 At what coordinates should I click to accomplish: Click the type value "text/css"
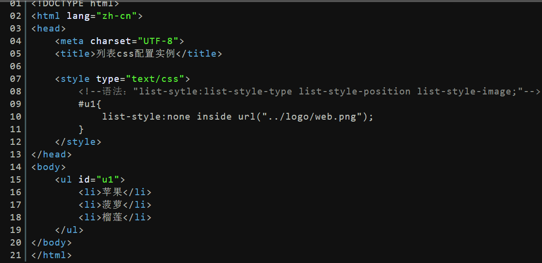tap(155, 78)
